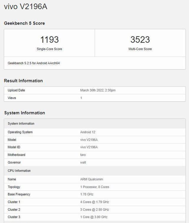Click the 'Model' row label
The image size is (189, 223).
(x=12, y=140)
